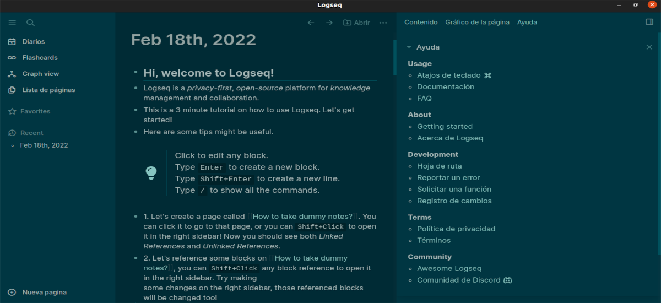Click the Recent section header
Image resolution: width=661 pixels, height=303 pixels.
pyautogui.click(x=32, y=133)
